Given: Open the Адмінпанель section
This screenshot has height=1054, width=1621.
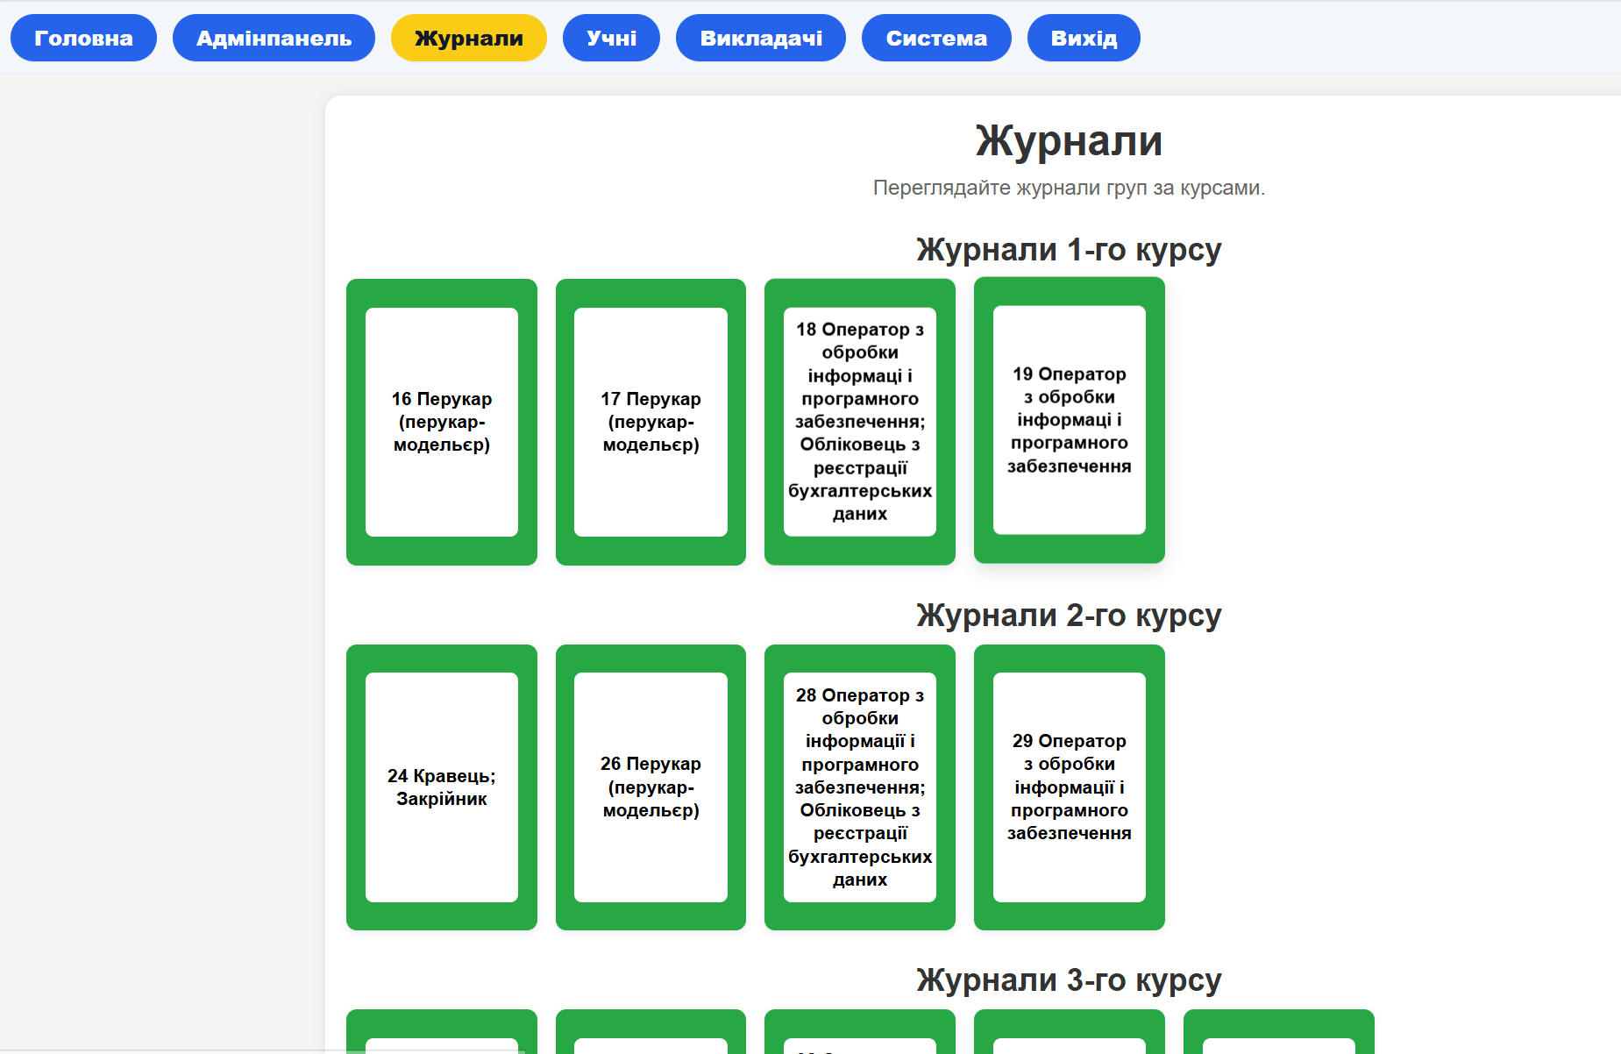Looking at the screenshot, I should (274, 38).
